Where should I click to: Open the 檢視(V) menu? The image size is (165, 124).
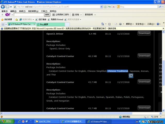(22, 11)
